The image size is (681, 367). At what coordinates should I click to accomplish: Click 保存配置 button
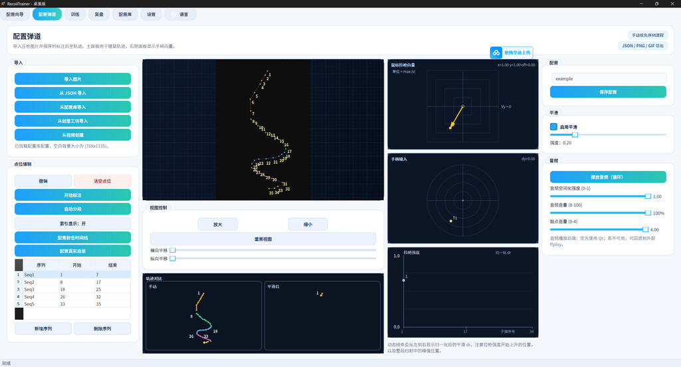(608, 92)
